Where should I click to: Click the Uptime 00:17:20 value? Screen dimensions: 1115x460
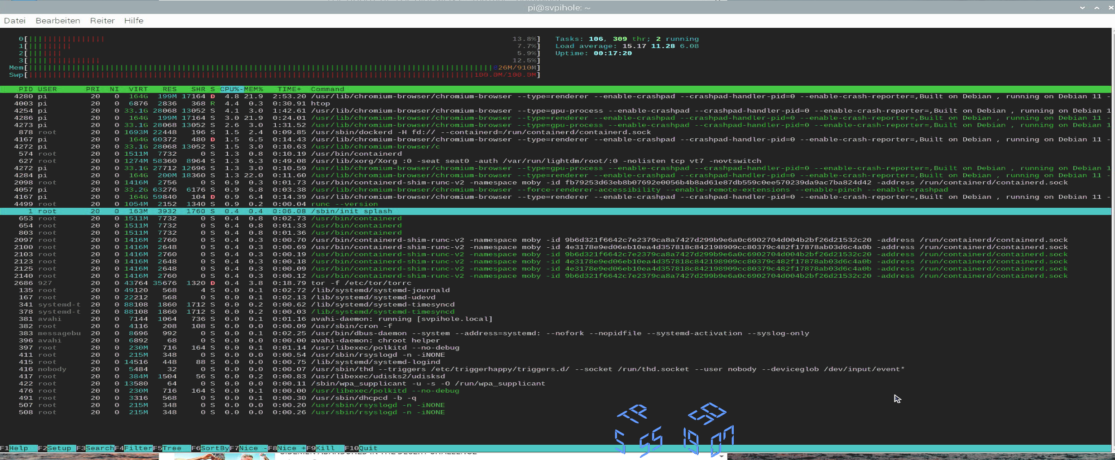pyautogui.click(x=613, y=53)
